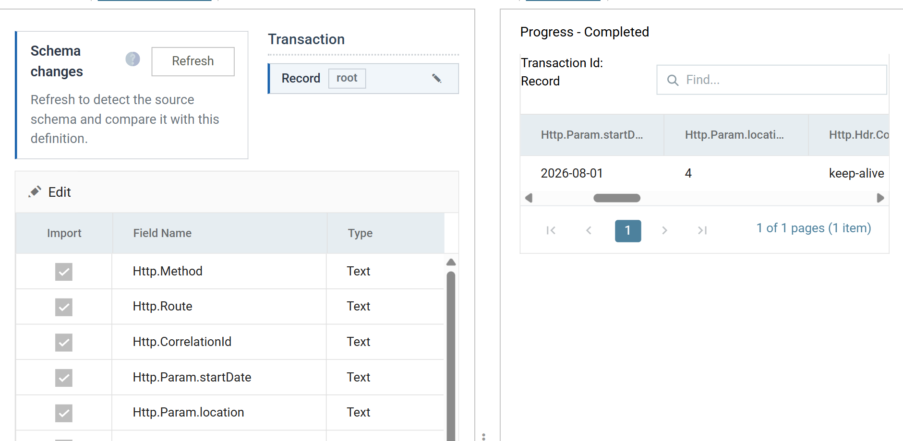Click the Http.Param.startD... column header

click(592, 135)
